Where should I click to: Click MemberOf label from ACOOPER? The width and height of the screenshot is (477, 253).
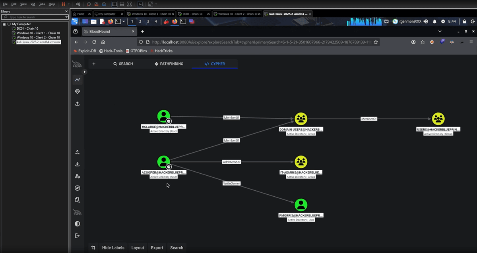(x=231, y=140)
